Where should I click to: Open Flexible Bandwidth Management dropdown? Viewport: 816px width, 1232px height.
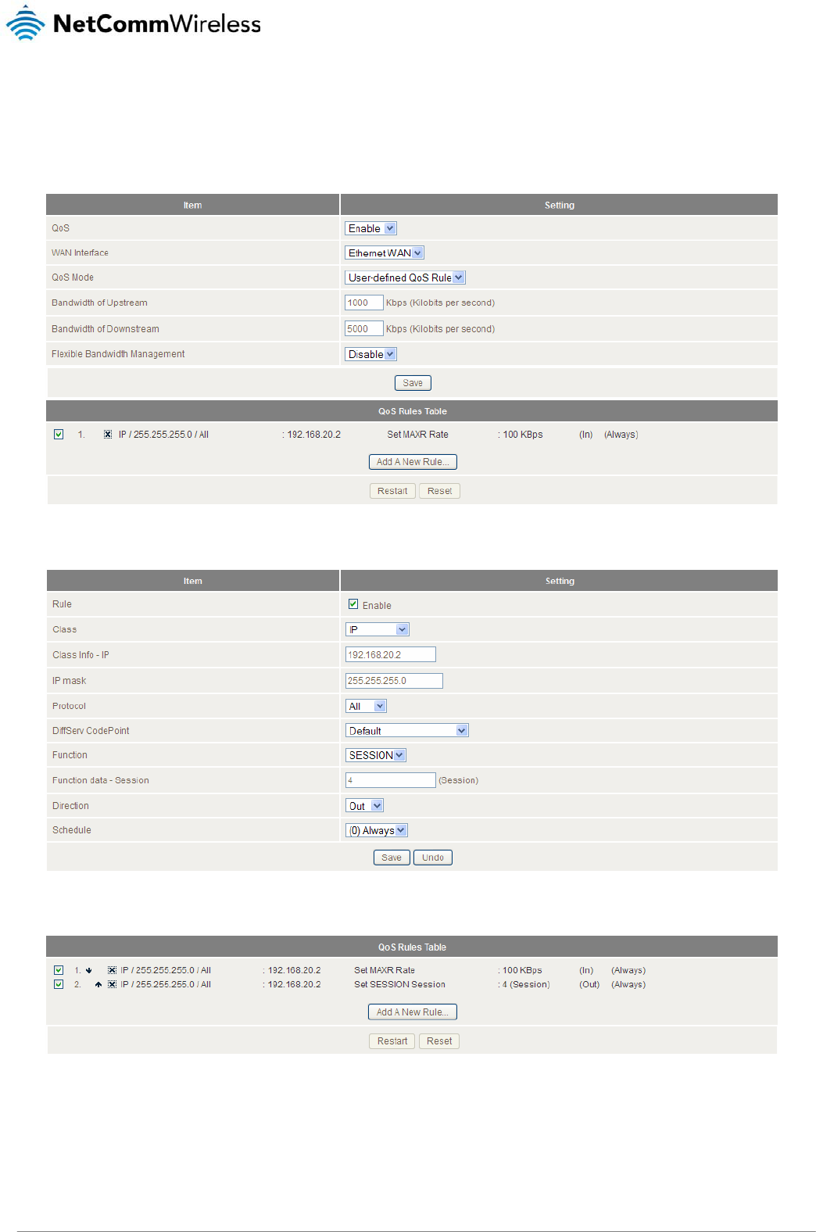(x=371, y=354)
